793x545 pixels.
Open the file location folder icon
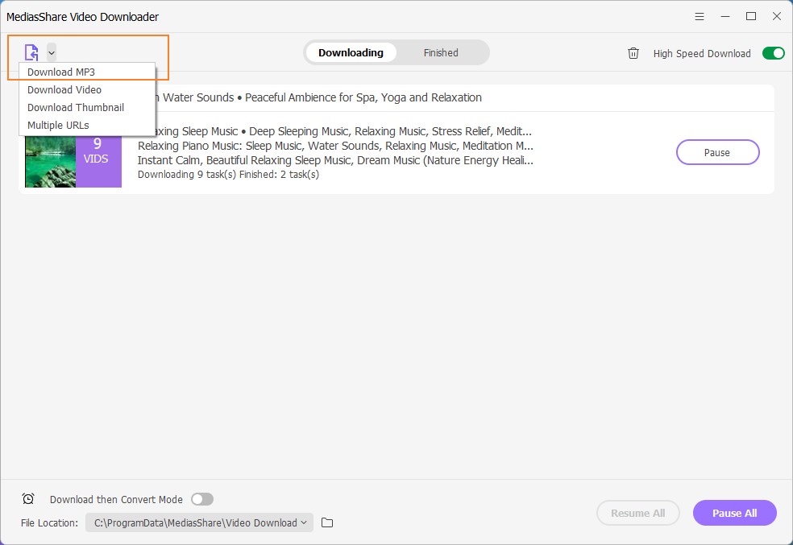point(327,522)
